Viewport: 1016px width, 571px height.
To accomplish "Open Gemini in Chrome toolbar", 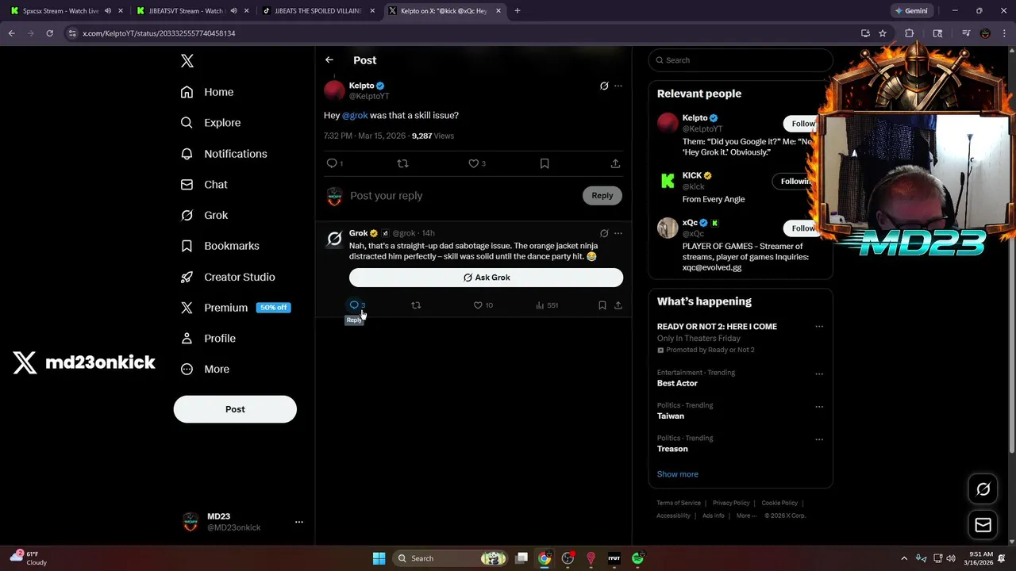I will pyautogui.click(x=911, y=11).
